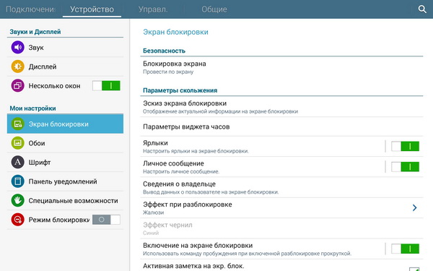Turn off the Ярлыки switch

click(x=405, y=146)
